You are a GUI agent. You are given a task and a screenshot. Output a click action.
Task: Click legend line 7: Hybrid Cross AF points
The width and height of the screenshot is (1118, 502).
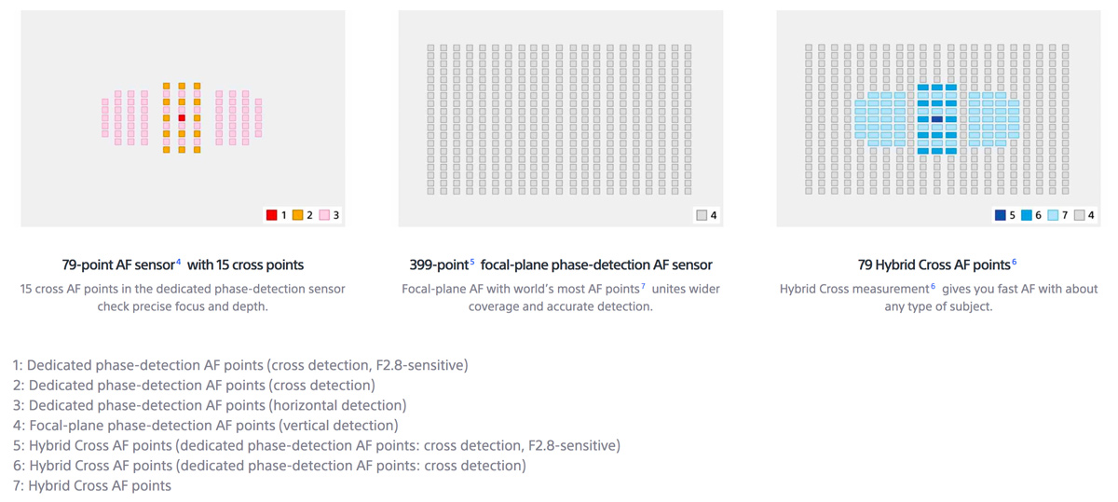[x=92, y=486]
